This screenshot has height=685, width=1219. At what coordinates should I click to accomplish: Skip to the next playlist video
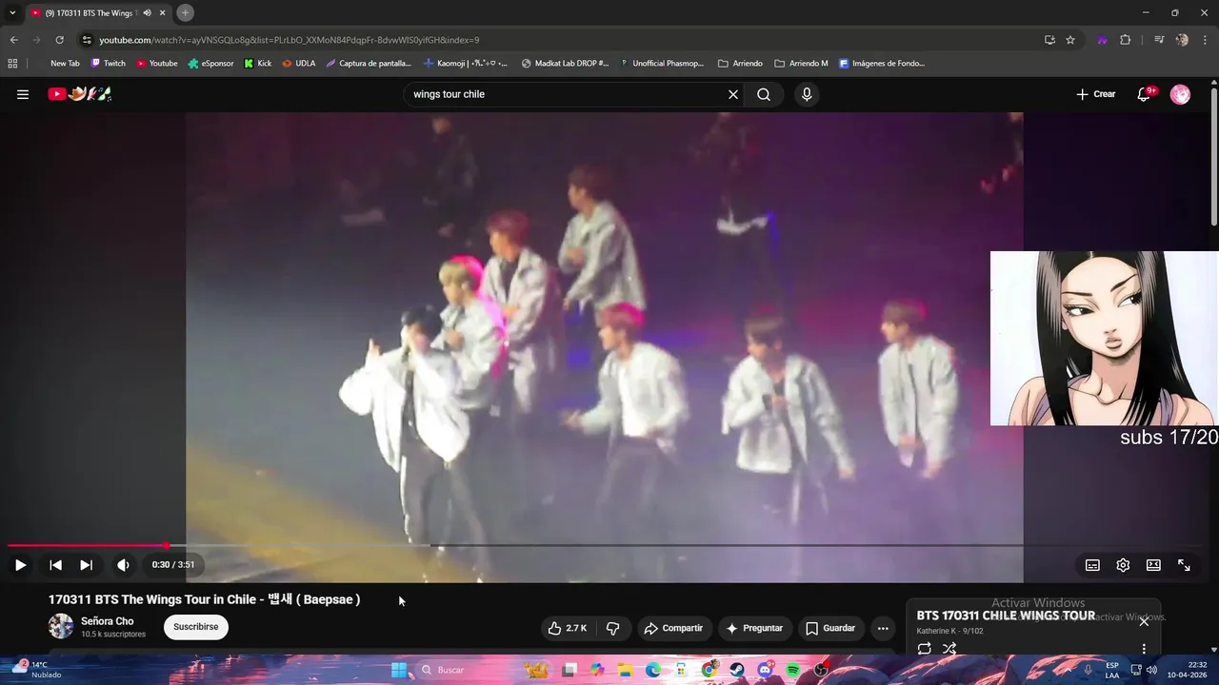pos(86,565)
